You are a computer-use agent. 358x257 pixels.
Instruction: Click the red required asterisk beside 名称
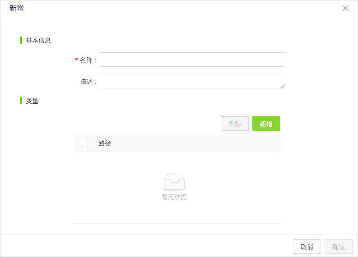[x=76, y=60]
